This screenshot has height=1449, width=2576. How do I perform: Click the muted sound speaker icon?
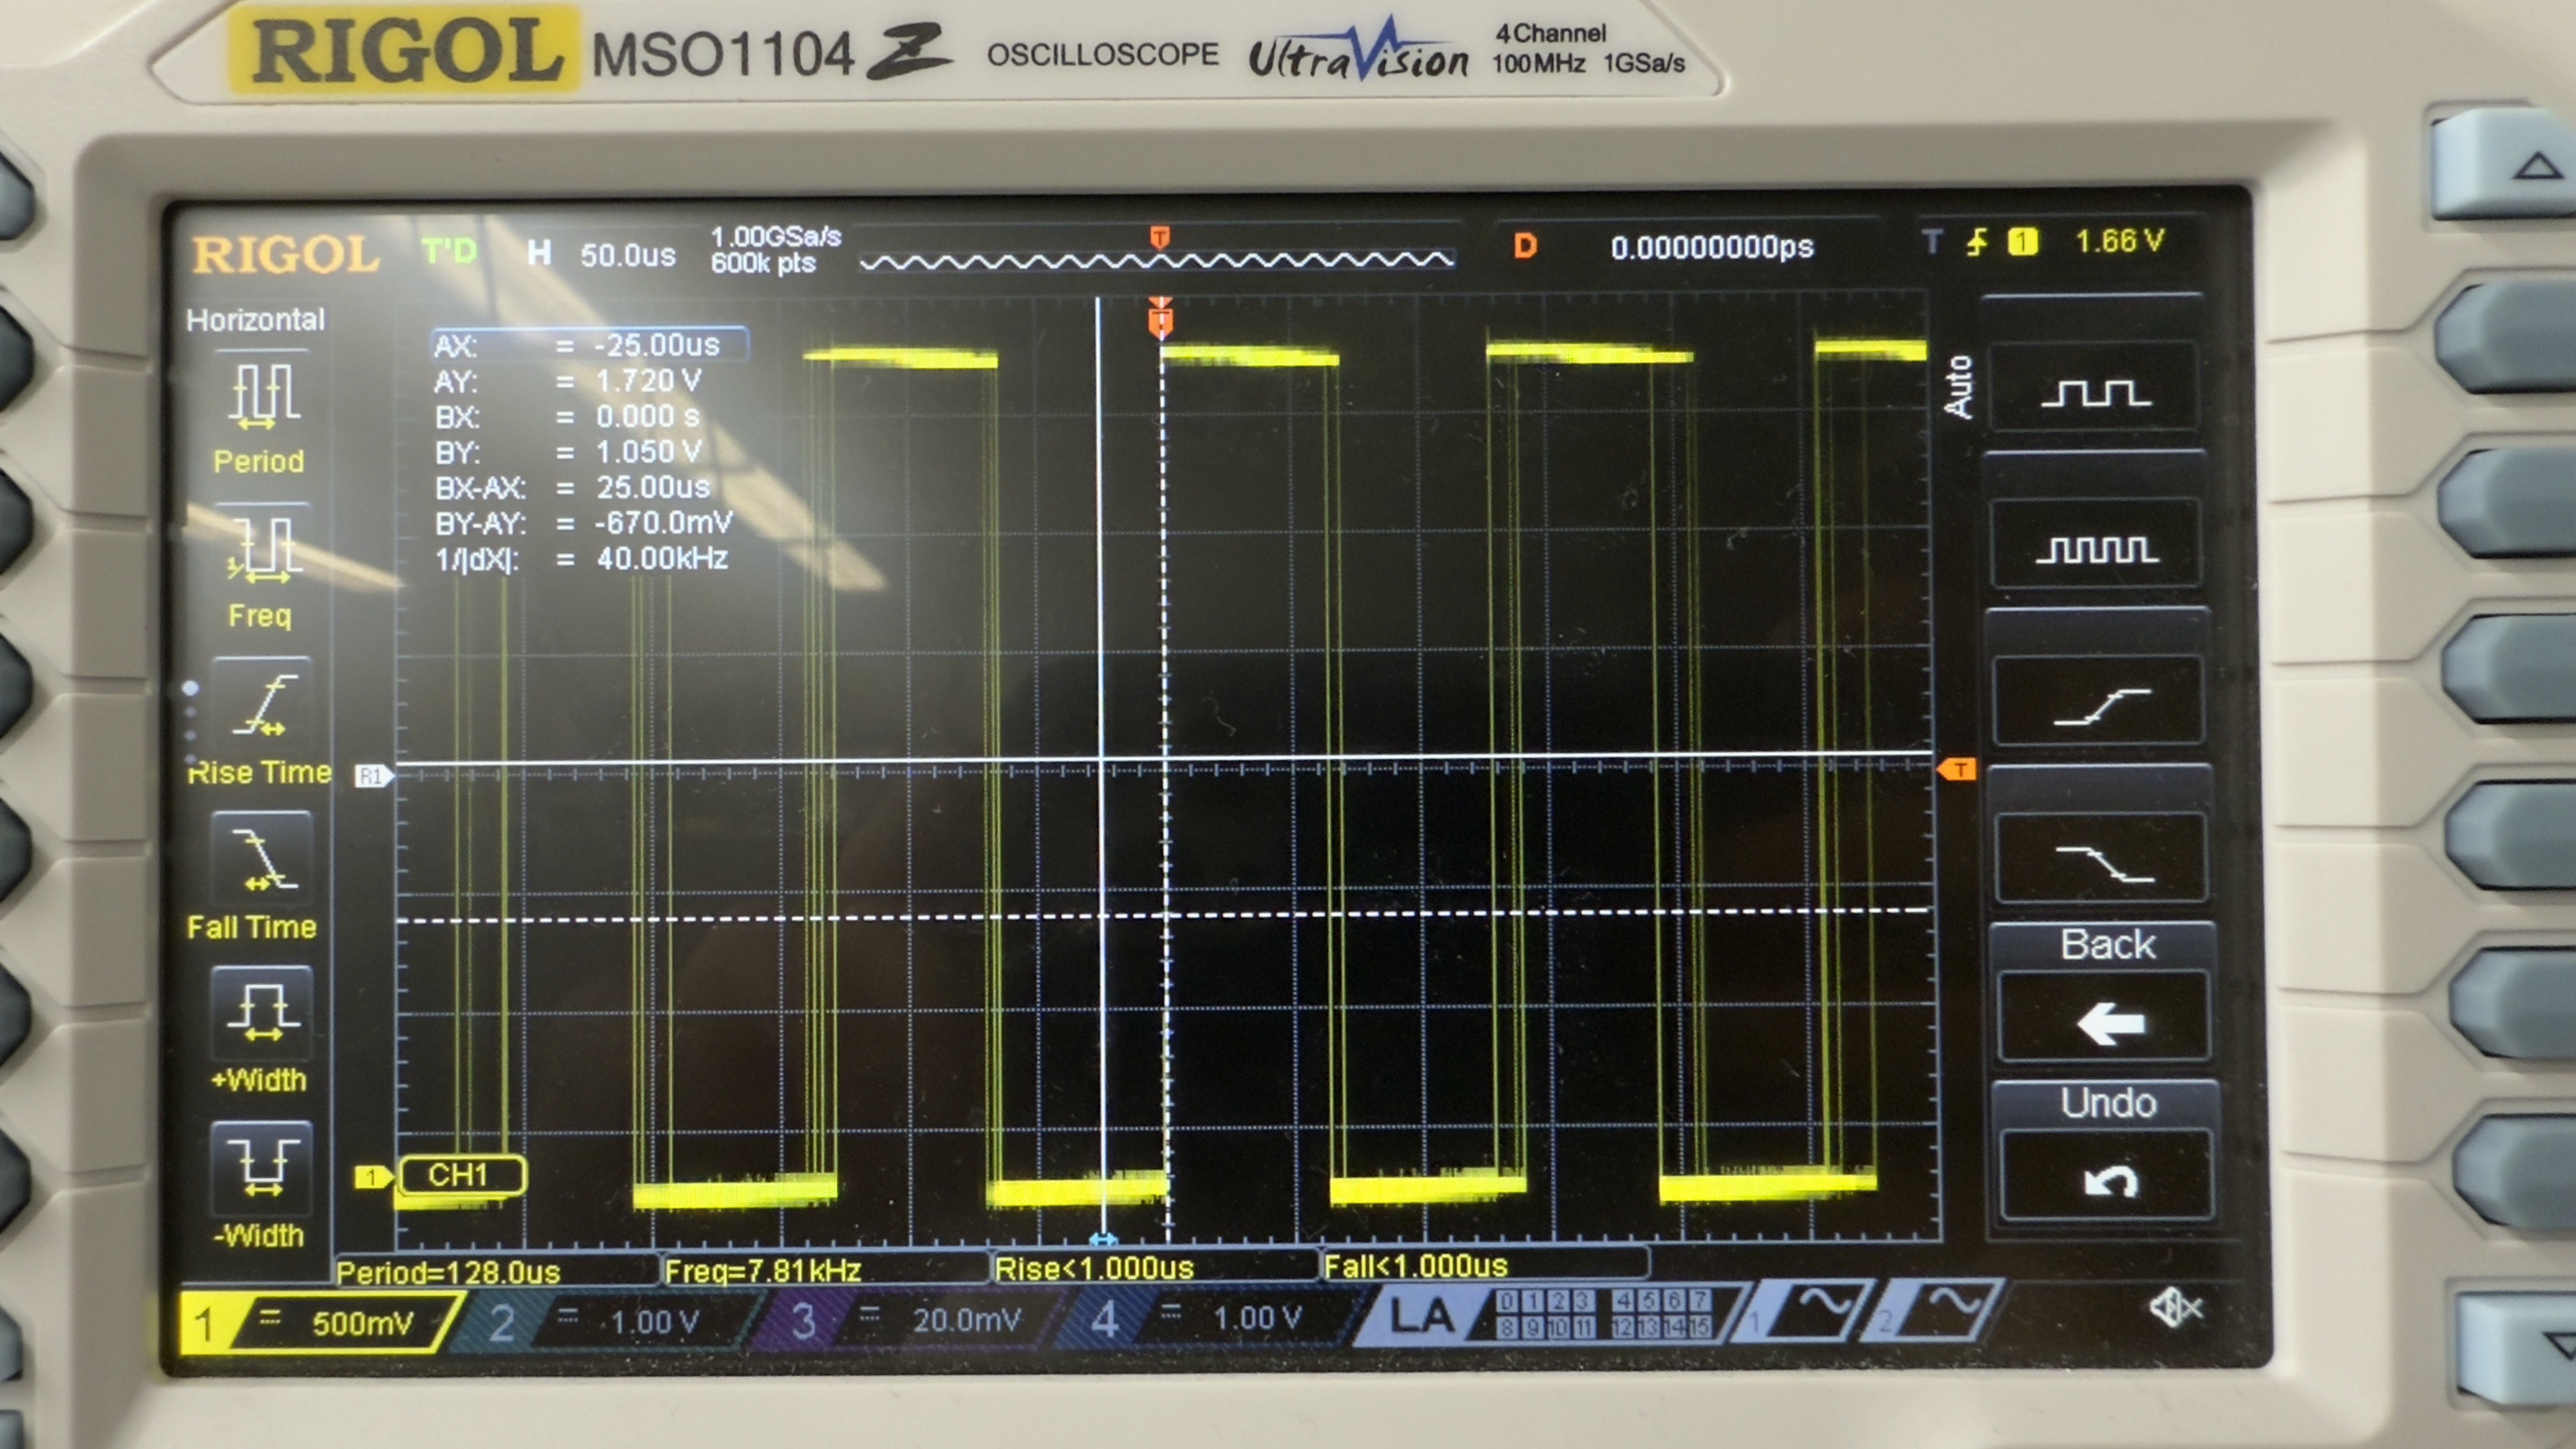[2175, 1307]
